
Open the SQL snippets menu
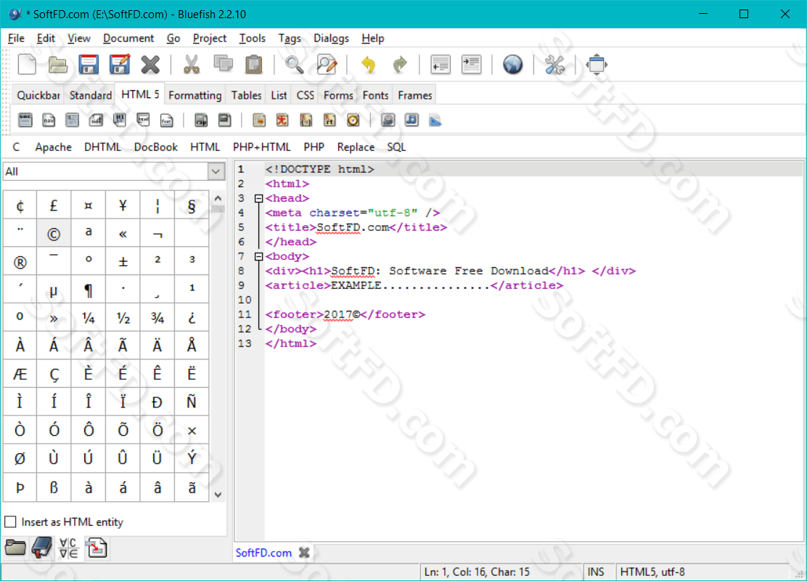(396, 147)
